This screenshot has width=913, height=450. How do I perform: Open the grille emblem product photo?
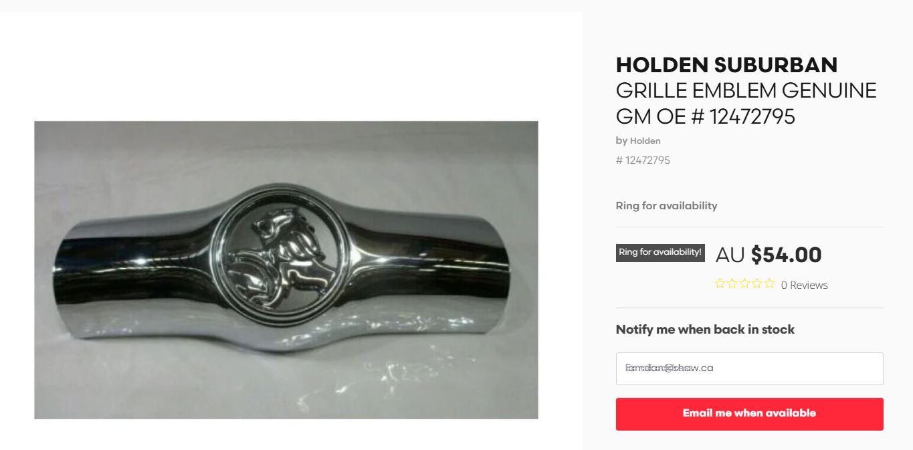pyautogui.click(x=286, y=270)
